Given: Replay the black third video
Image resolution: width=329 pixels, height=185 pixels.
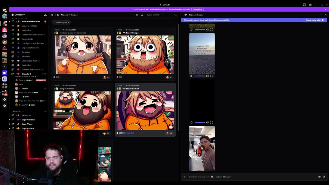Looking at the screenshot, I should pyautogui.click(x=191, y=122).
